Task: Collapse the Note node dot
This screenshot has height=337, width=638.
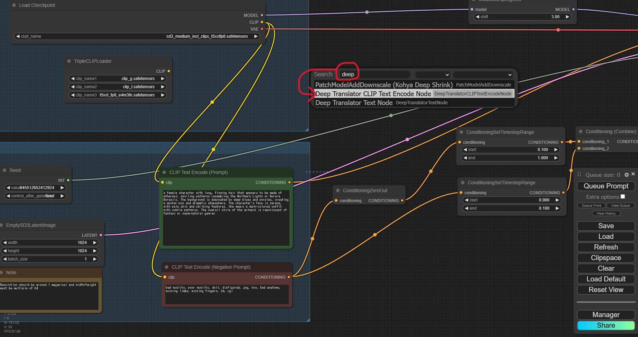Action: coord(1,272)
